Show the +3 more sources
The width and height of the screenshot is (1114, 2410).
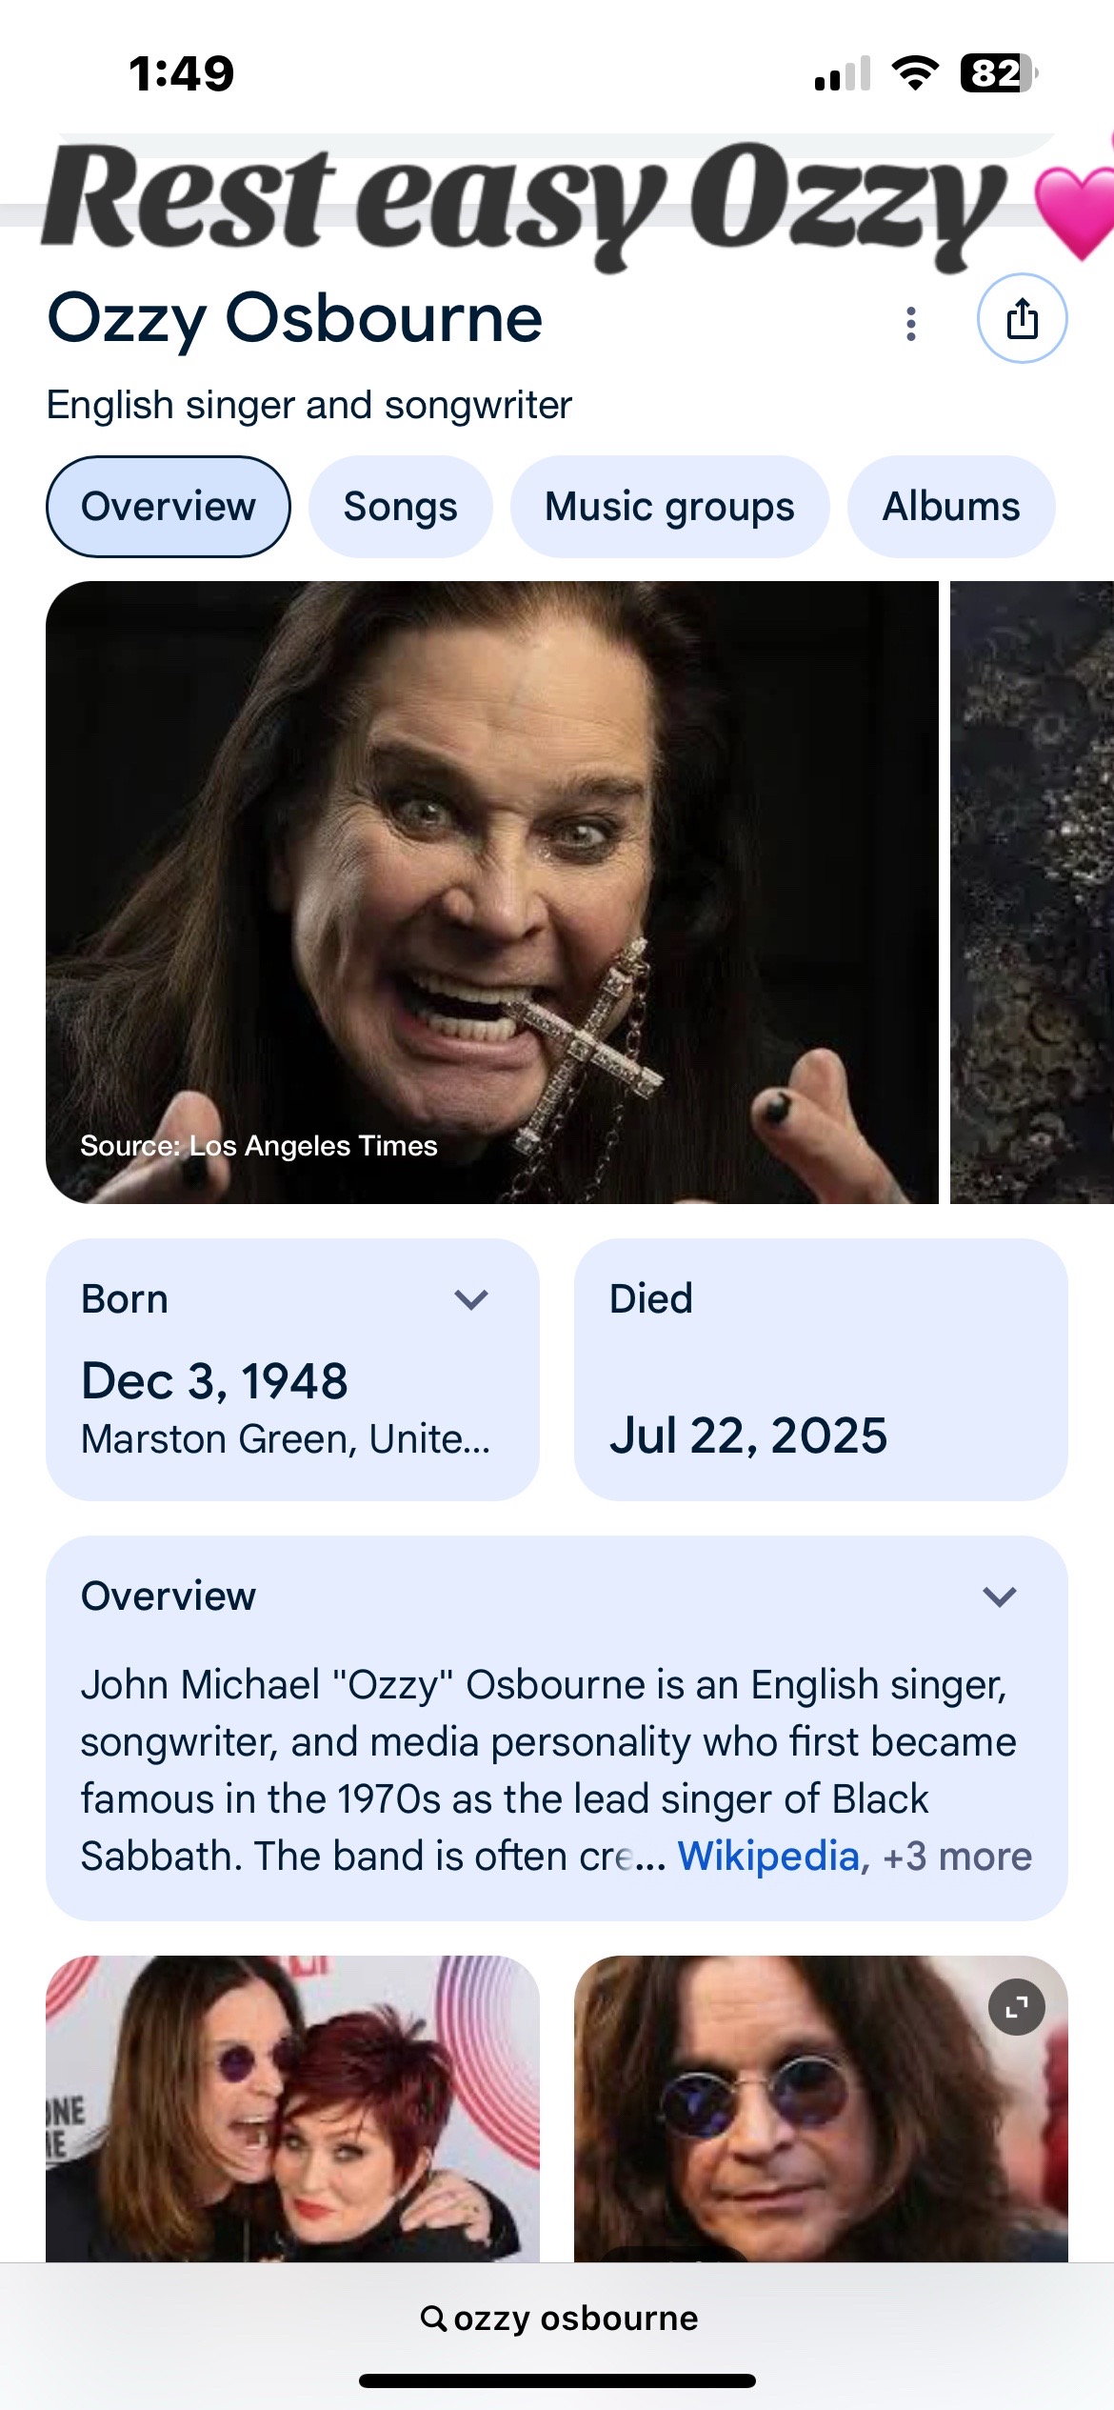click(x=957, y=1856)
